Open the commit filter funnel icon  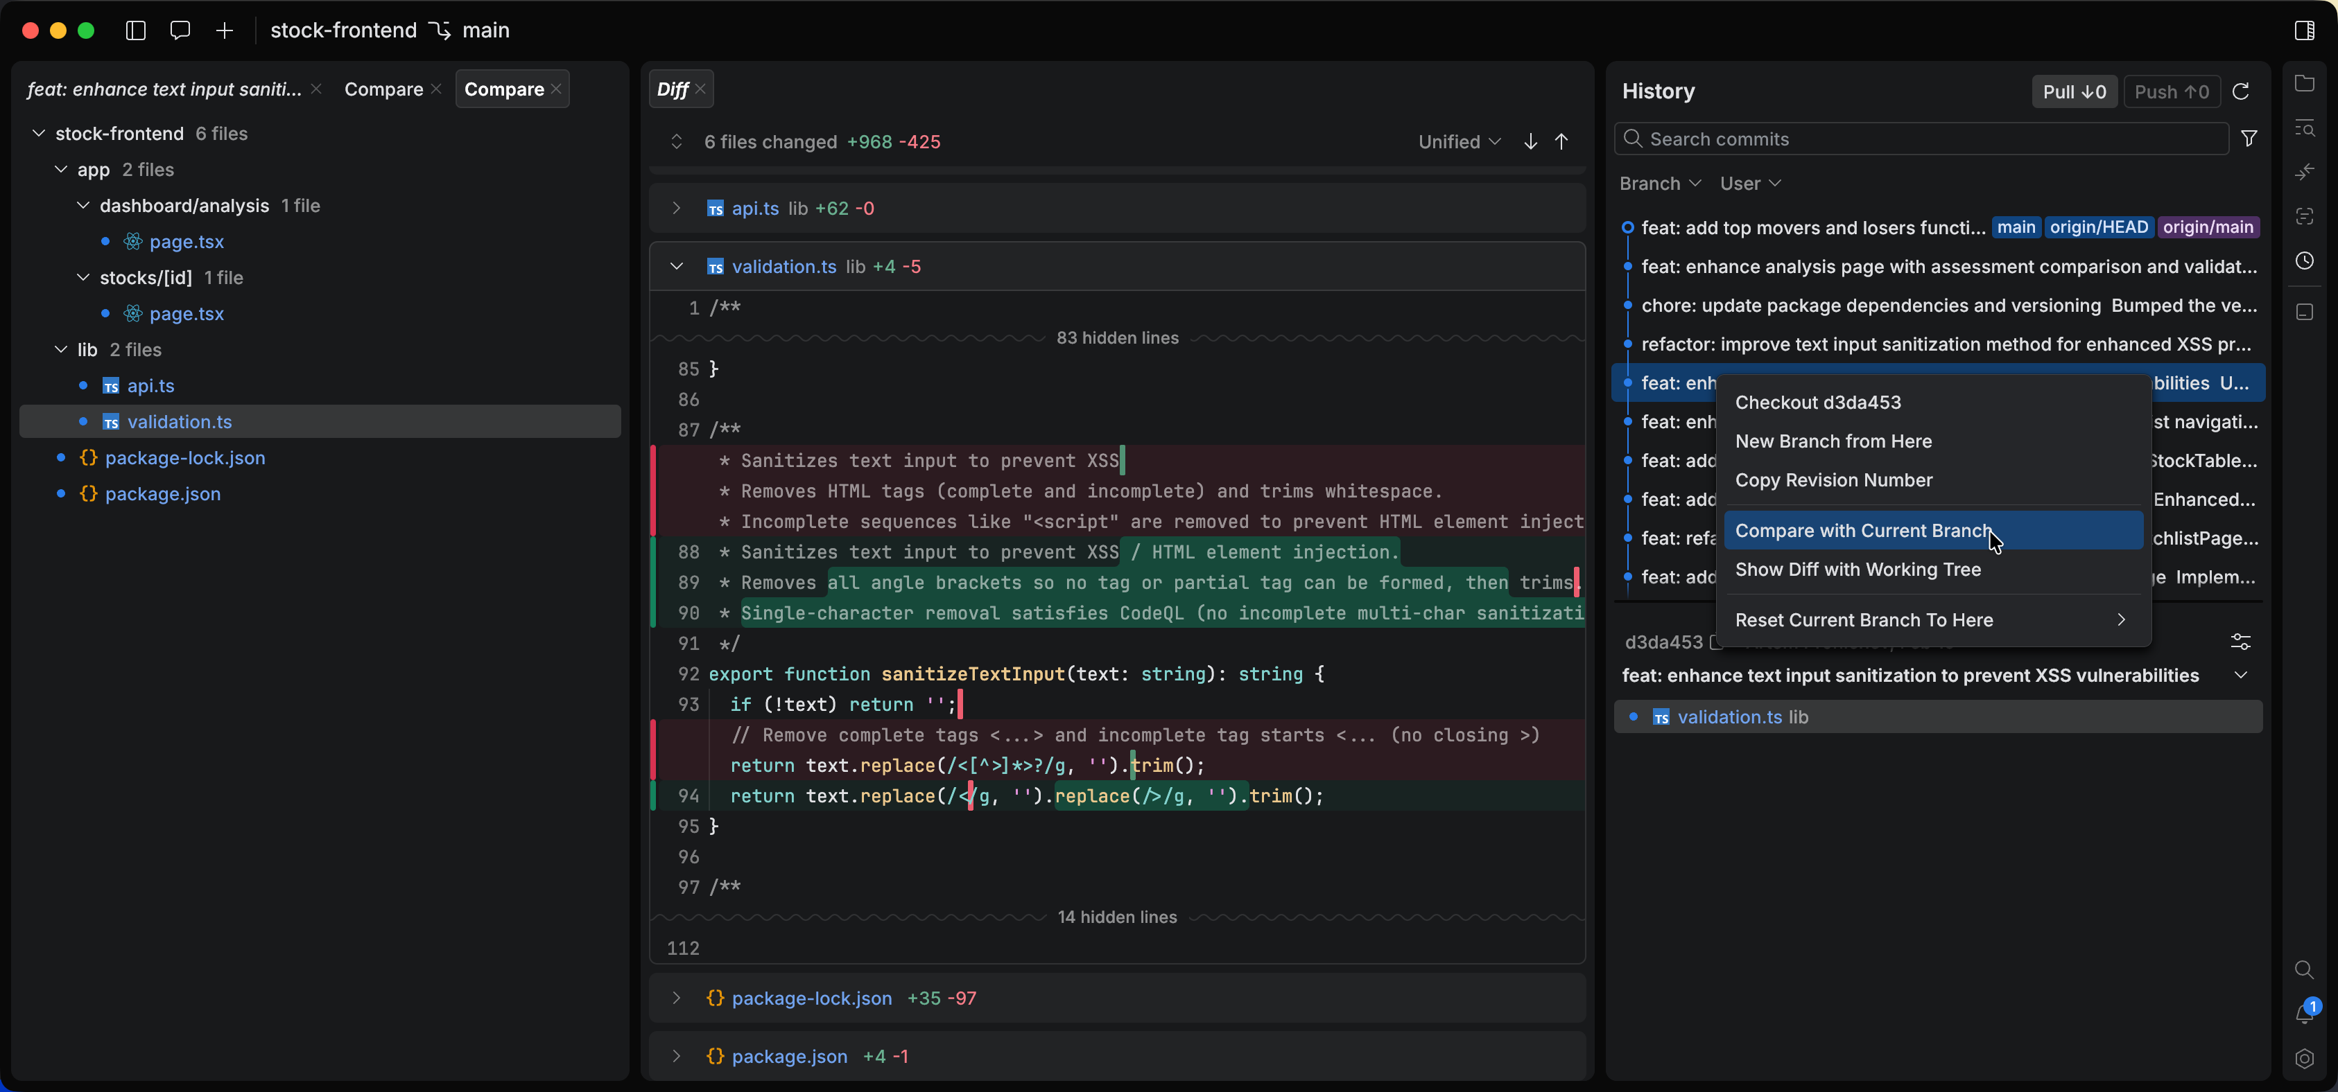2248,138
